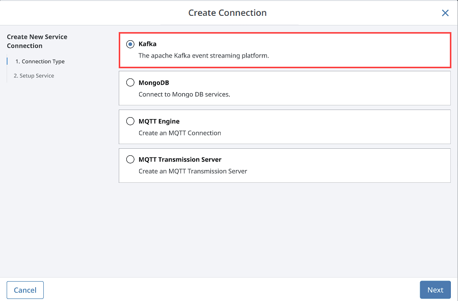Click the Create Connection dialog title
458x301 pixels.
coord(227,13)
